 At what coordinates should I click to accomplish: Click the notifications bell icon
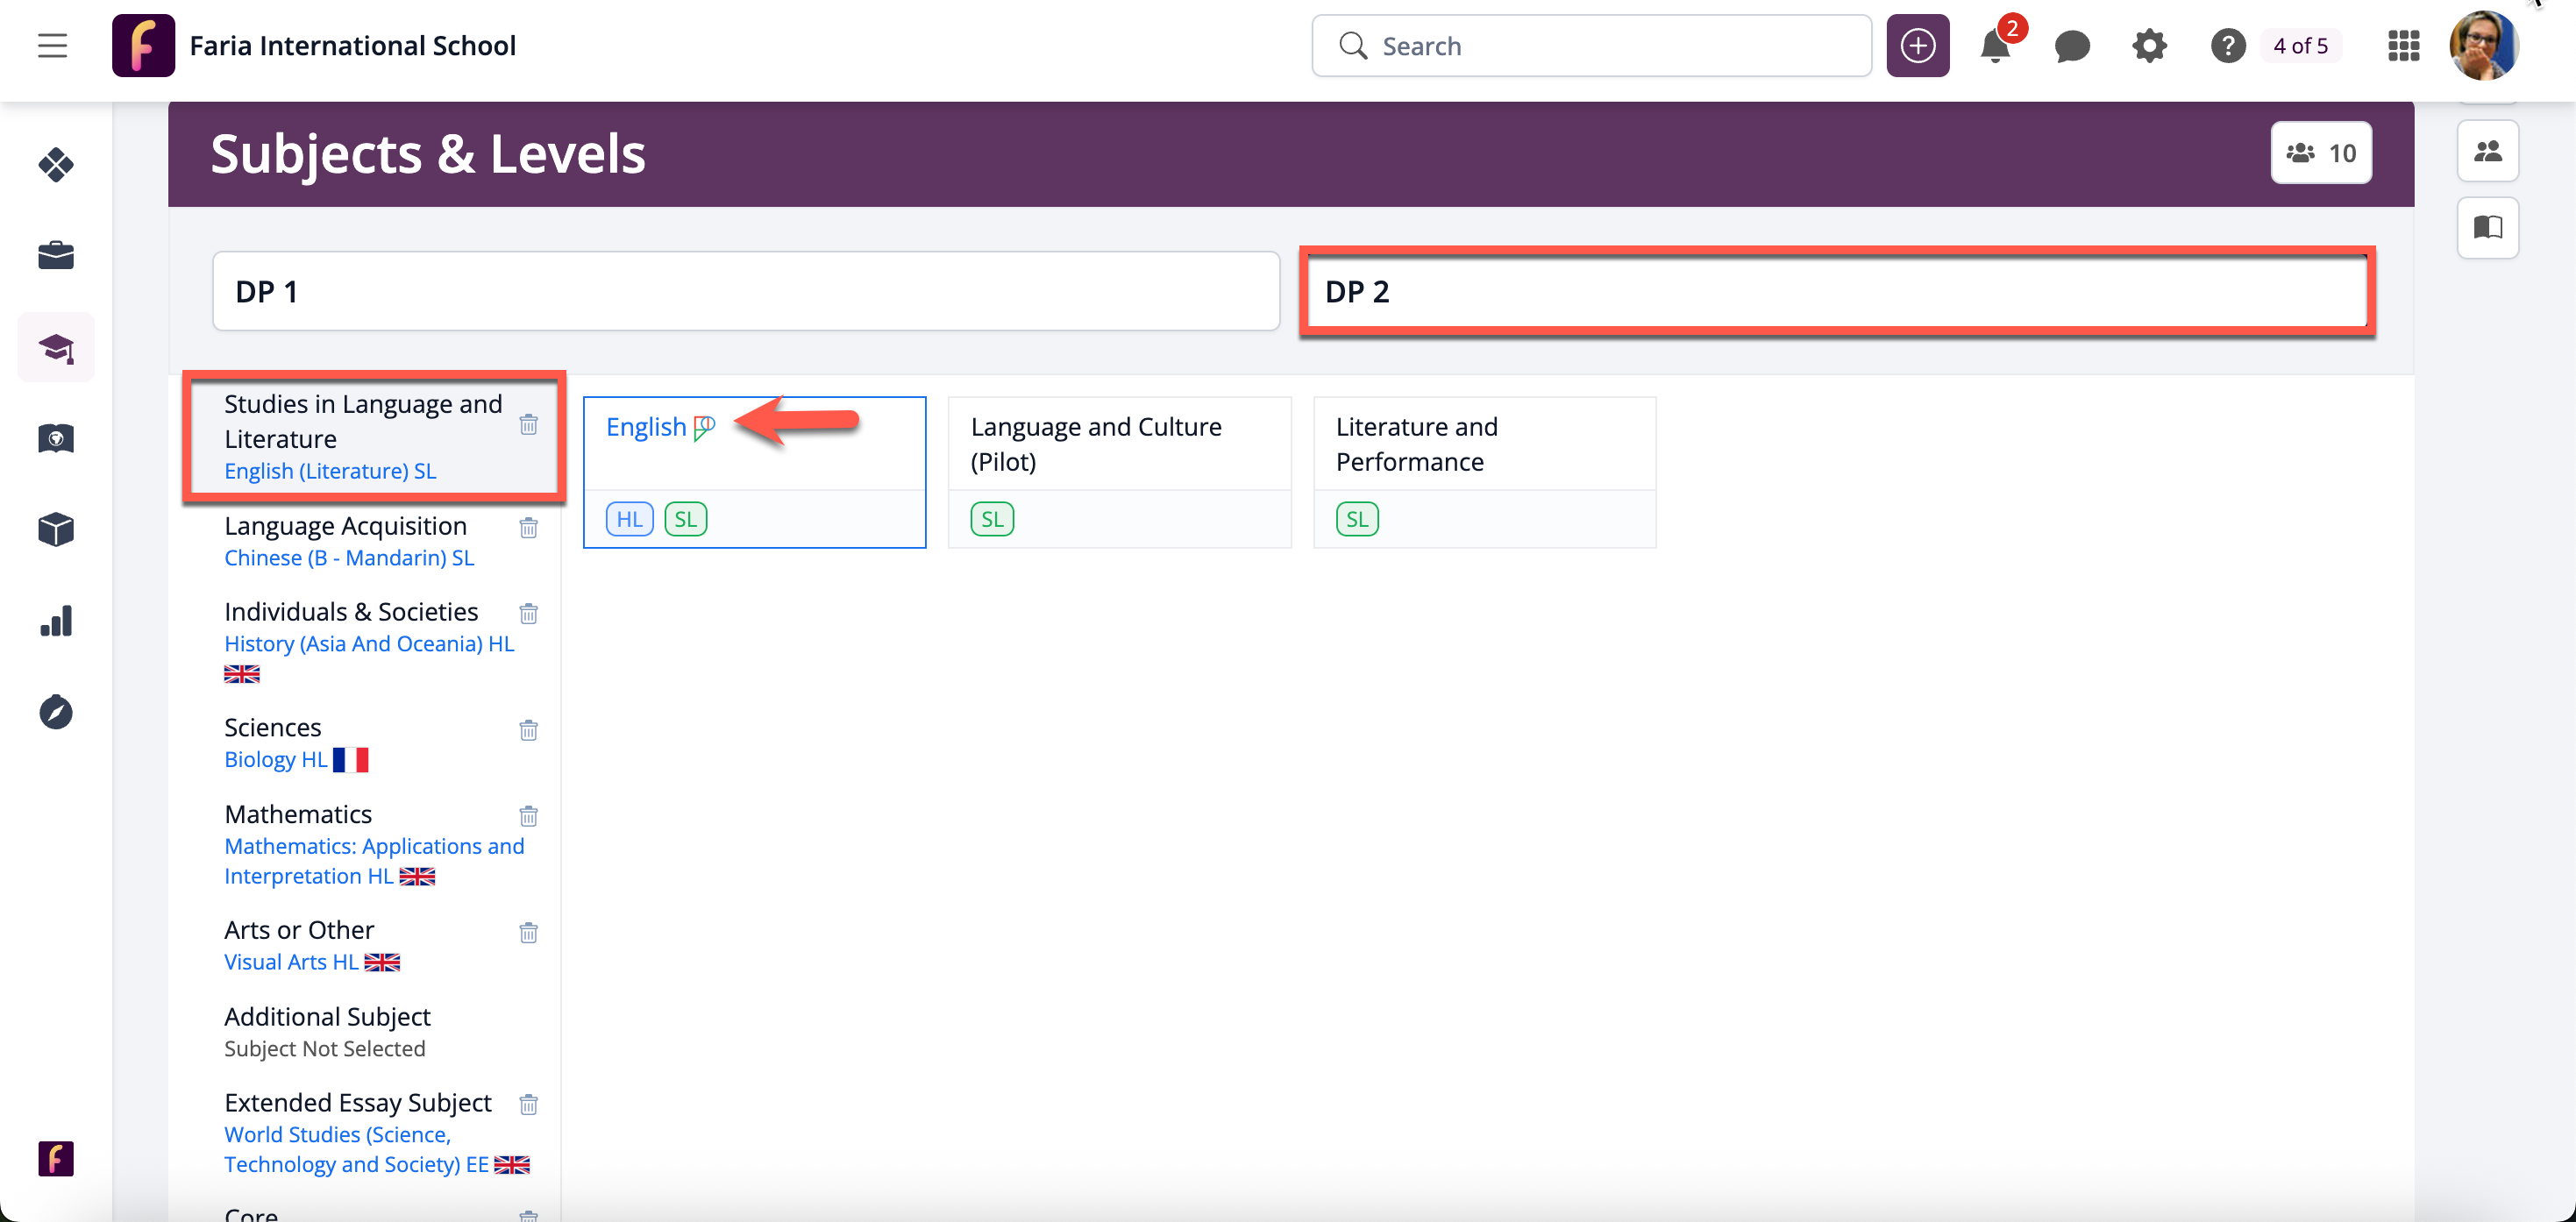point(1994,46)
